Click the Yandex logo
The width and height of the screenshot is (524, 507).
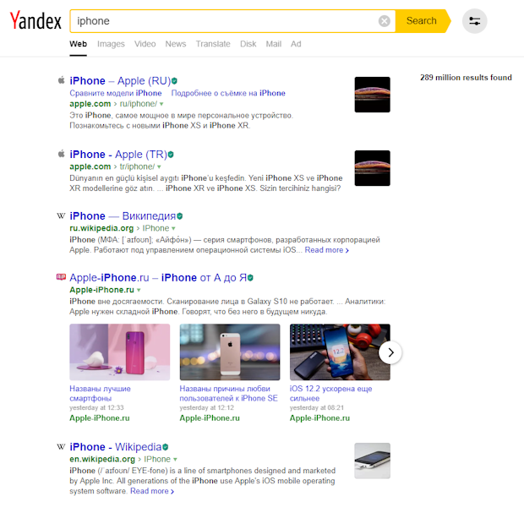[35, 21]
